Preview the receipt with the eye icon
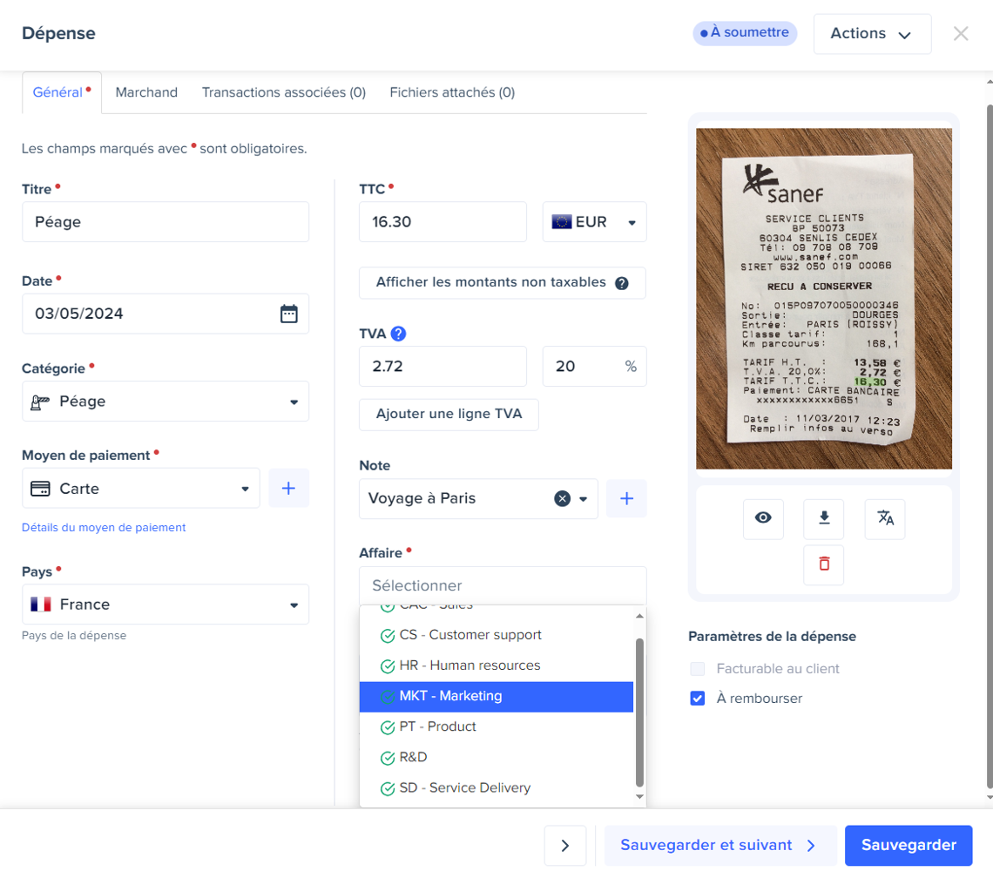 (x=763, y=518)
